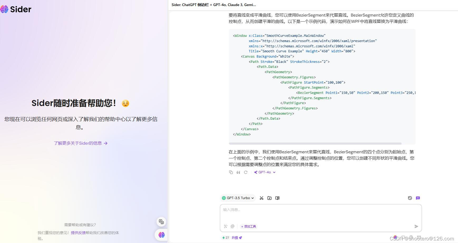Click the 提供反馈 feedback link
The width and height of the screenshot is (458, 243).
pyautogui.click(x=78, y=233)
